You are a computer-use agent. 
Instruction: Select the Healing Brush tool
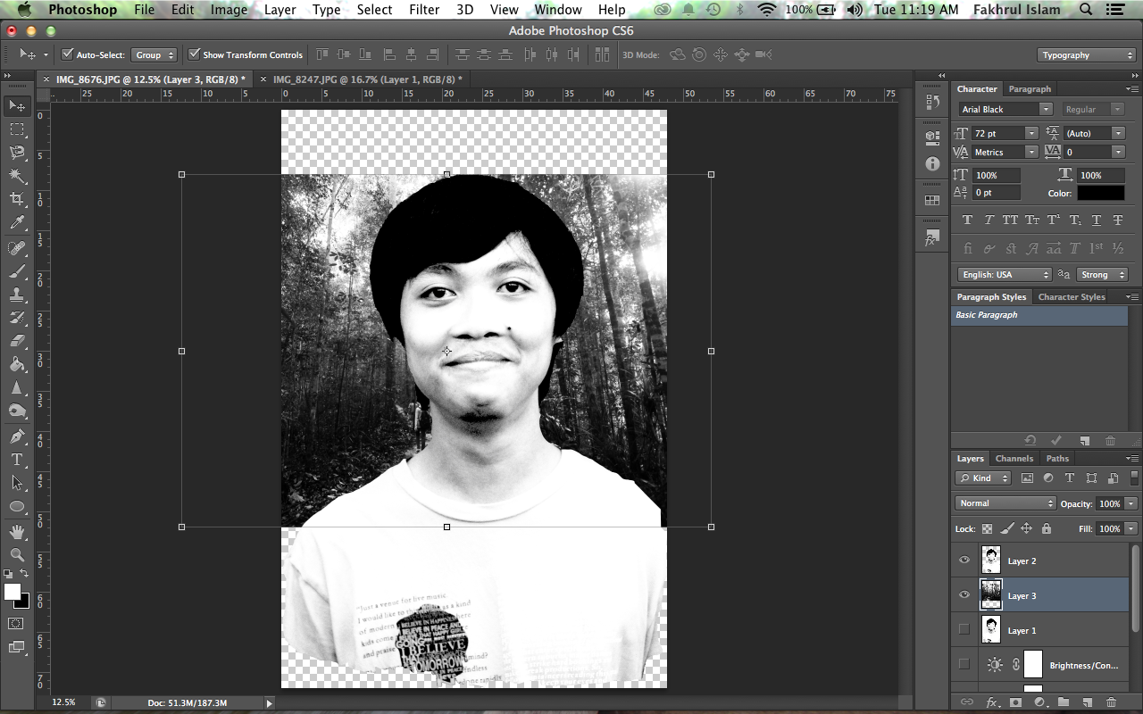[17, 248]
